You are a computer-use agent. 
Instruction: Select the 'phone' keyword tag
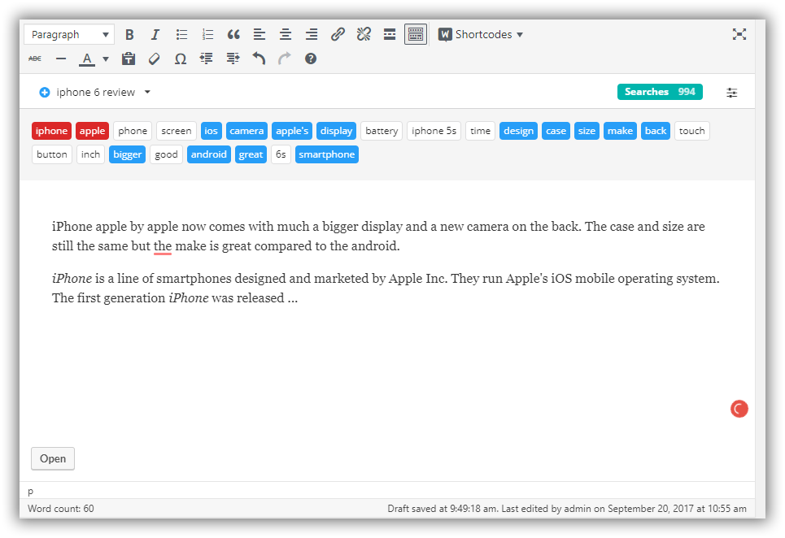pos(133,131)
